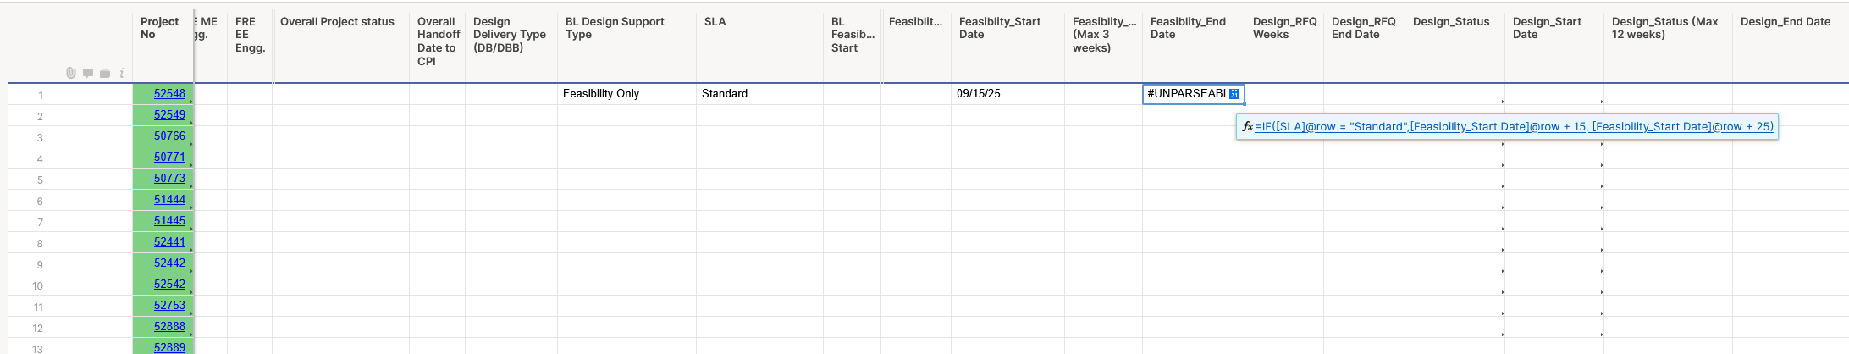Click the row info indicator icon
This screenshot has width=1849, height=354.
[x=121, y=74]
